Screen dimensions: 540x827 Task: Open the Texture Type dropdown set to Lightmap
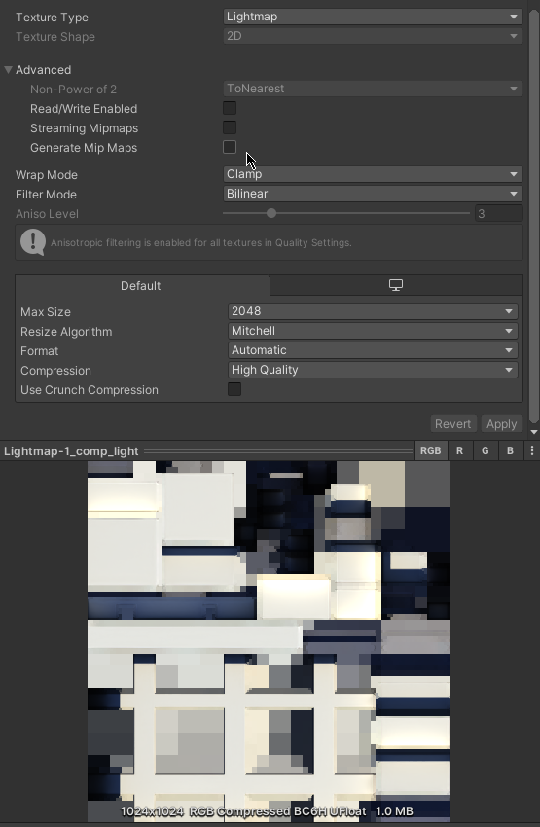tap(373, 17)
